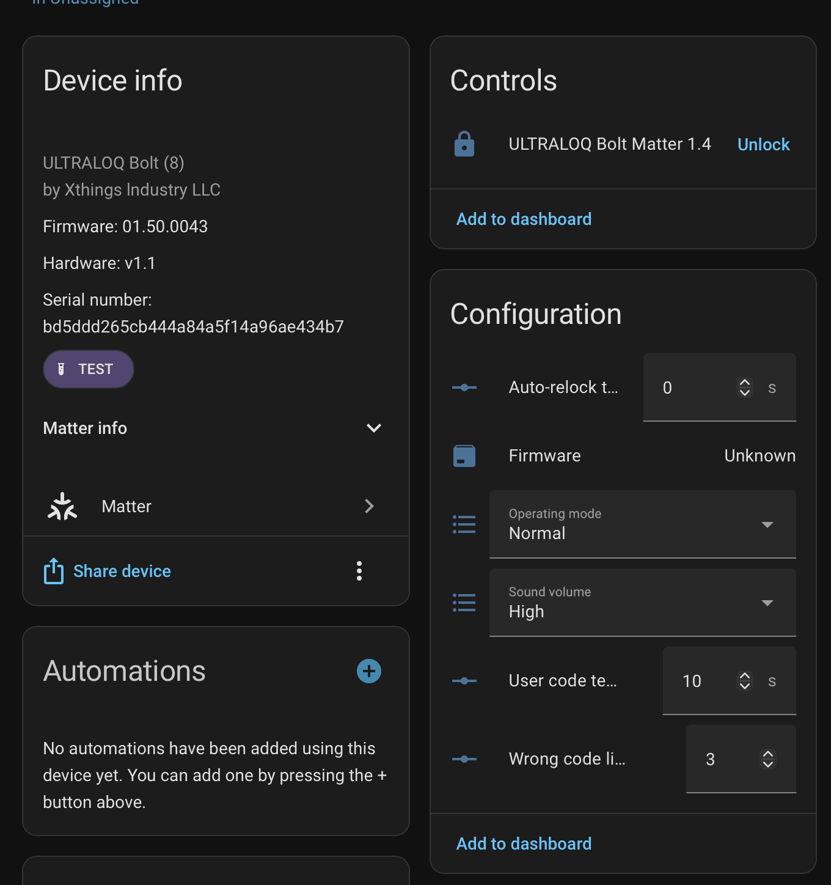Click the TEST label chip
Image resolution: width=831 pixels, height=885 pixels.
click(89, 369)
